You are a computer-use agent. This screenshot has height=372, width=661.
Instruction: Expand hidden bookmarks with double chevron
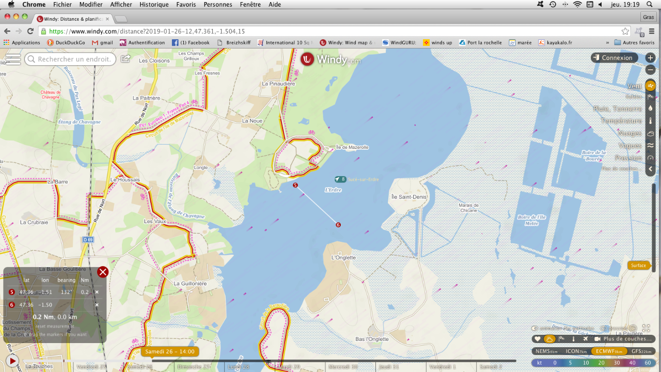click(x=607, y=42)
